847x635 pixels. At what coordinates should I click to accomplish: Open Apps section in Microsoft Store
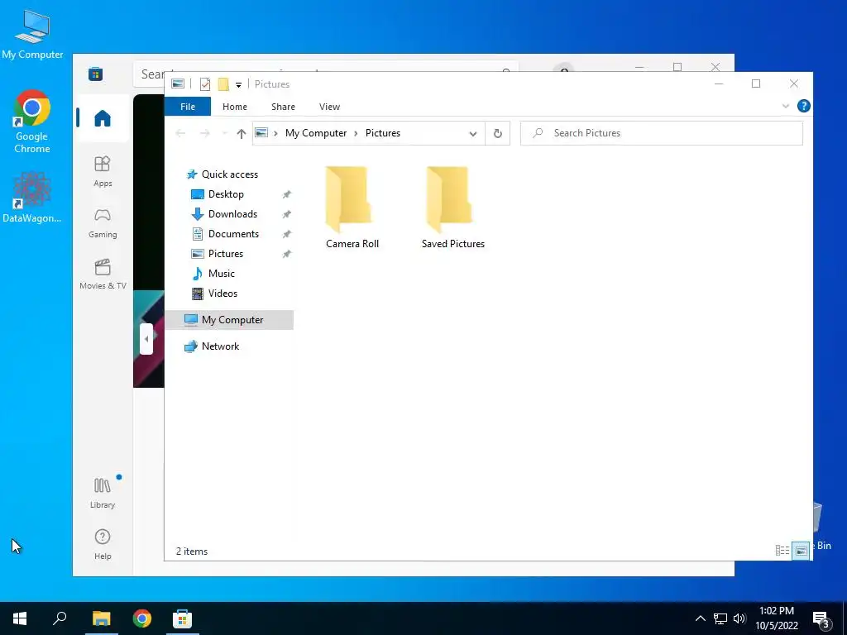pyautogui.click(x=103, y=171)
